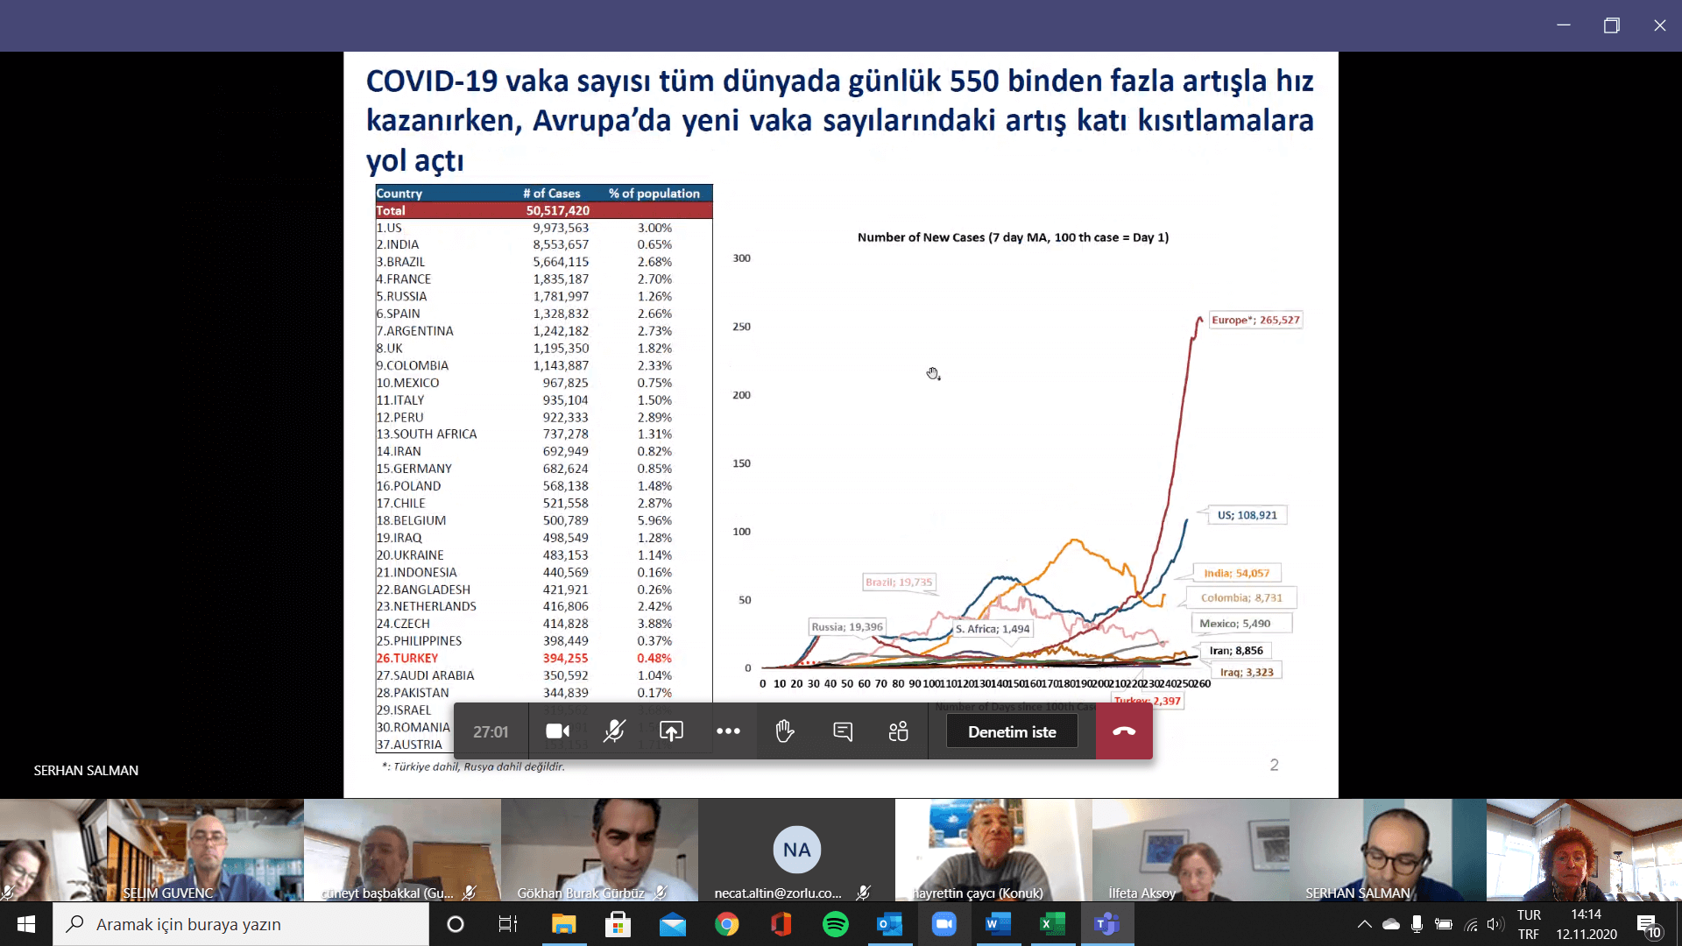Open clock showing 14:14 12.11.2020
The height and width of the screenshot is (946, 1682).
click(x=1587, y=924)
